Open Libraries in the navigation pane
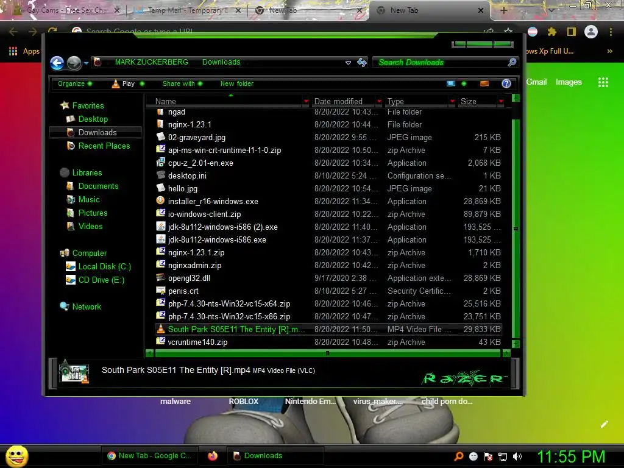 pos(87,172)
